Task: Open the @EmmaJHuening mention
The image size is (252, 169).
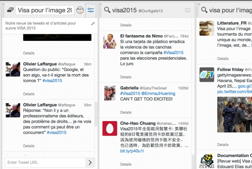Action: click(x=158, y=93)
